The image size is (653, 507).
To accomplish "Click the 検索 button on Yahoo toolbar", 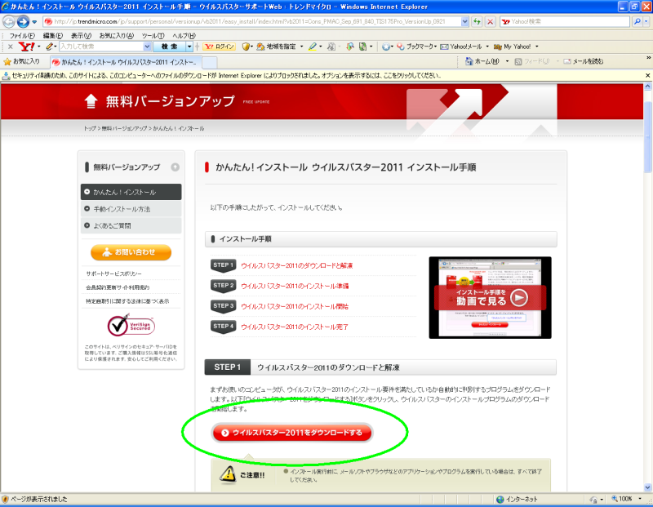I will pyautogui.click(x=170, y=47).
